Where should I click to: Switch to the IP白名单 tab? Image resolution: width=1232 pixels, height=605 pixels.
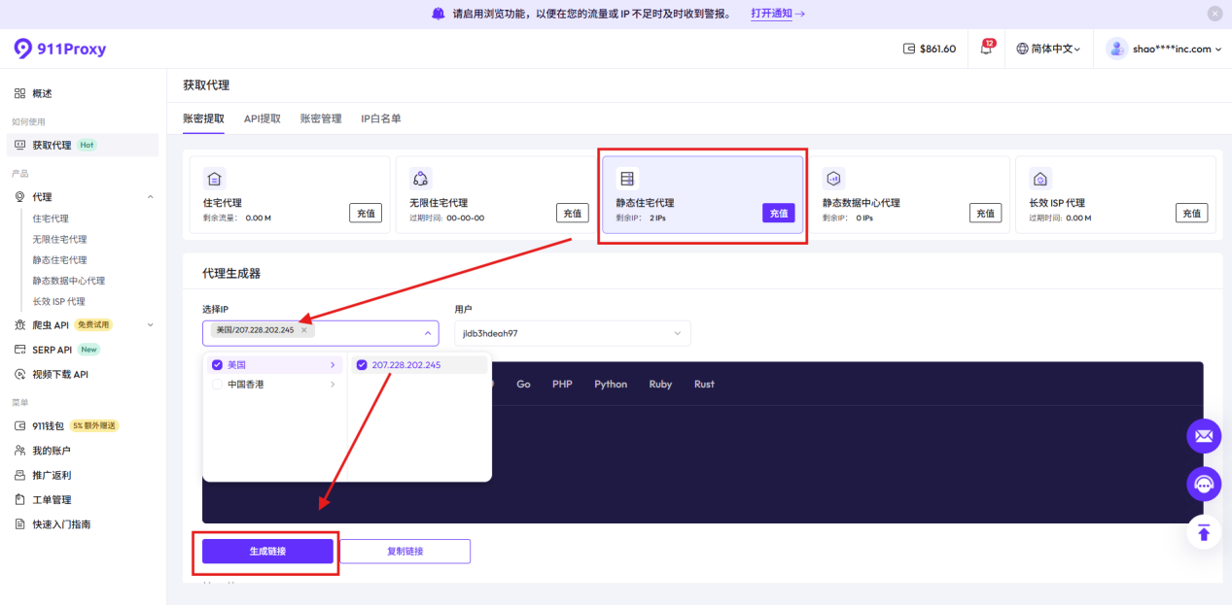tap(380, 118)
